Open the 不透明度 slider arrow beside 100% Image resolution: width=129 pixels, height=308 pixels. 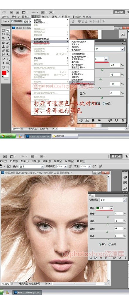[65, 166]
